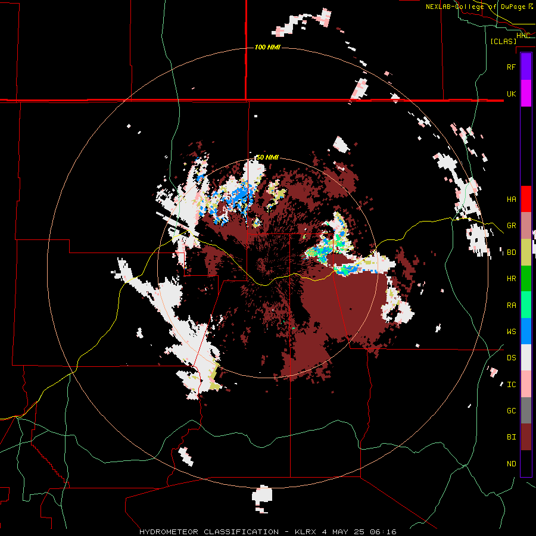Click the HYDROMETEOR CLASSIFICATION title text

[209, 532]
